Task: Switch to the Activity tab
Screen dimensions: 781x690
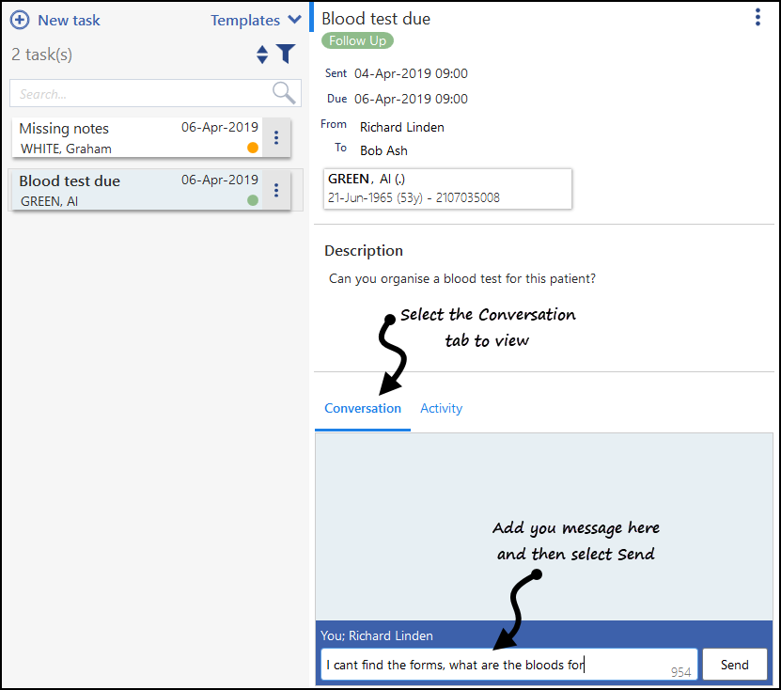Action: [x=442, y=409]
